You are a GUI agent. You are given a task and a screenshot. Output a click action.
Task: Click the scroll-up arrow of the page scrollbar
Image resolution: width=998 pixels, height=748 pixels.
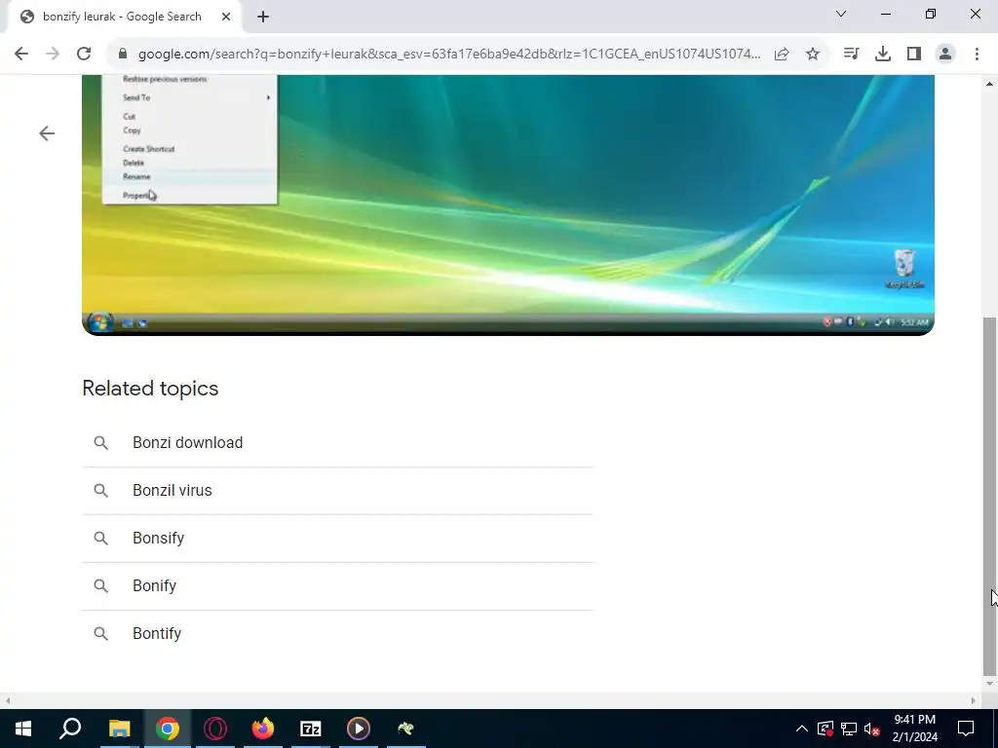click(989, 84)
